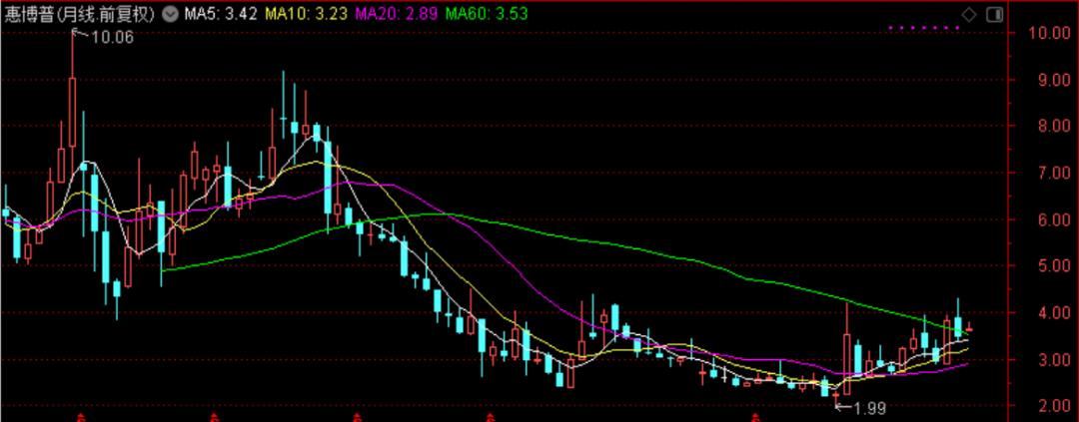The height and width of the screenshot is (422, 1079).
Task: Click the 惠博普(月线.前复权) chart title
Action: (80, 14)
